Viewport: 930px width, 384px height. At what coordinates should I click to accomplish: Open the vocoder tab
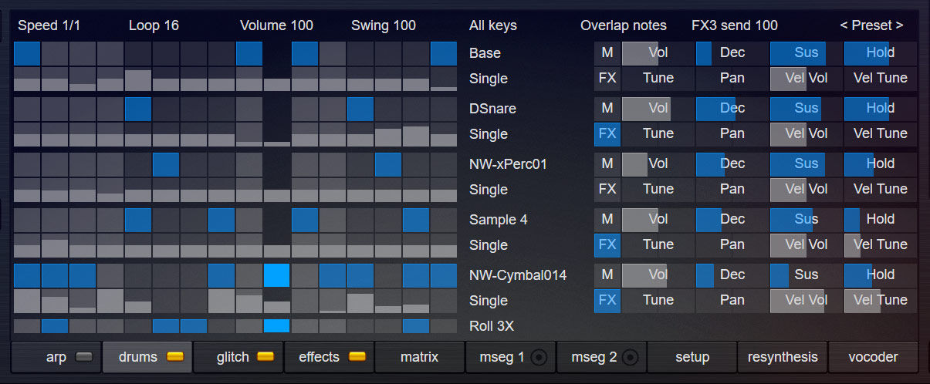click(x=873, y=357)
